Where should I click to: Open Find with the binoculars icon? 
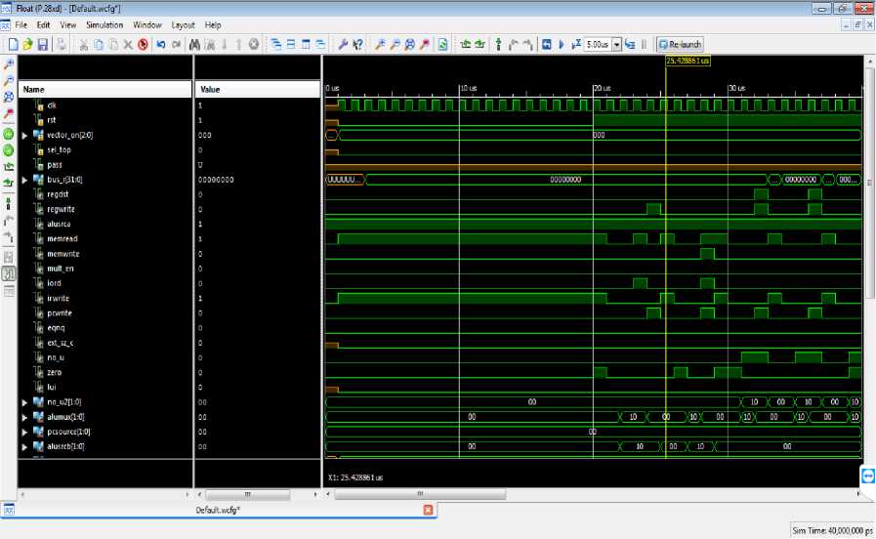[x=195, y=45]
